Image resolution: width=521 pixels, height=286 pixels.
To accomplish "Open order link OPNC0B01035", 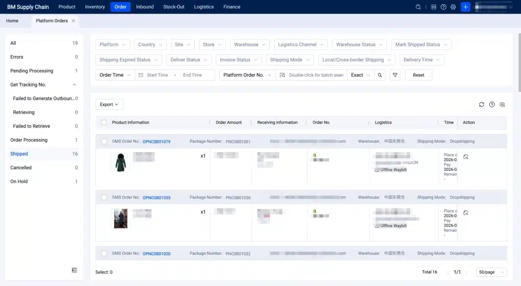I will click(x=156, y=197).
